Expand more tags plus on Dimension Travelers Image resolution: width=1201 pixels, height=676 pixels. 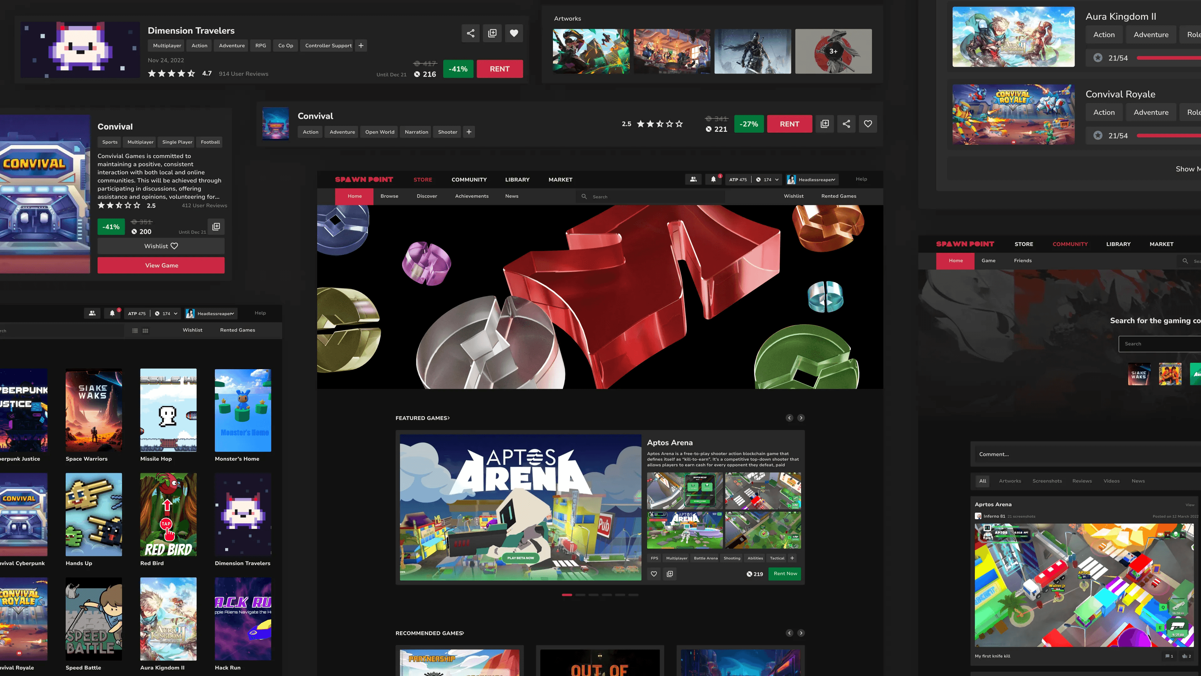point(360,46)
